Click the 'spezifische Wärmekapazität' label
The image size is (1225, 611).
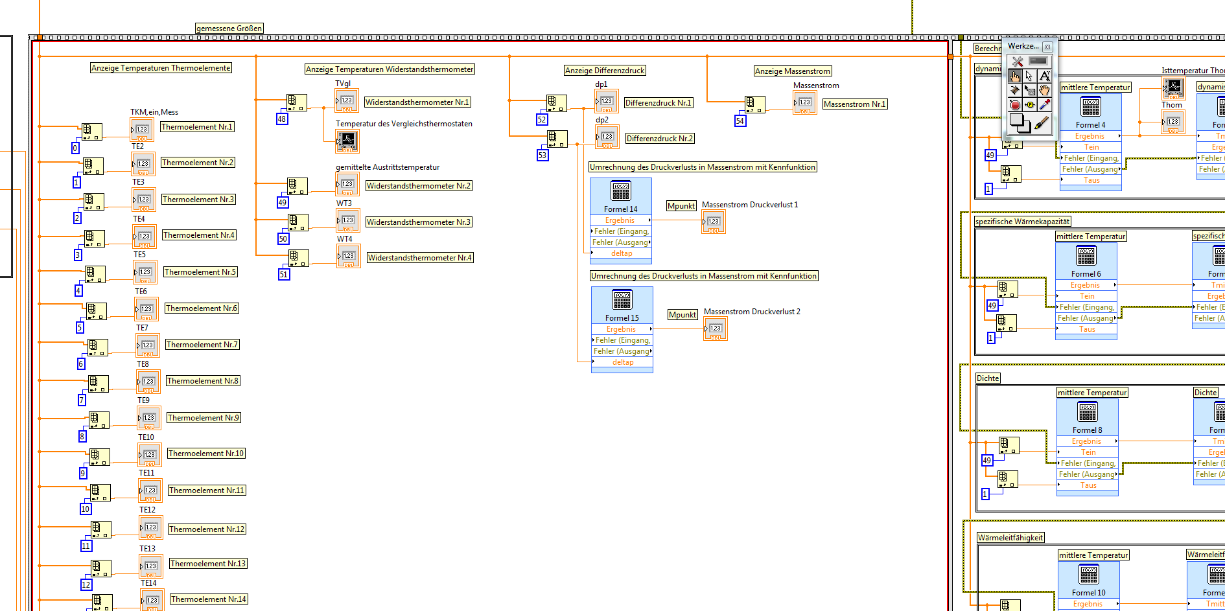click(1023, 222)
